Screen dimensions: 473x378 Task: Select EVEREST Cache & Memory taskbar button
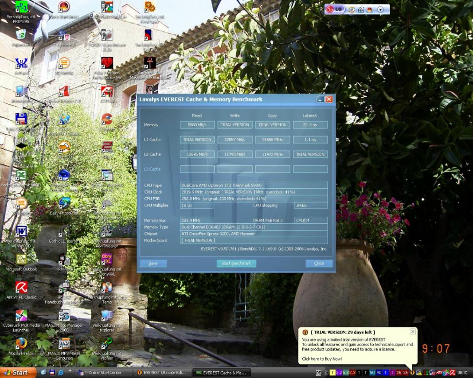pyautogui.click(x=221, y=373)
